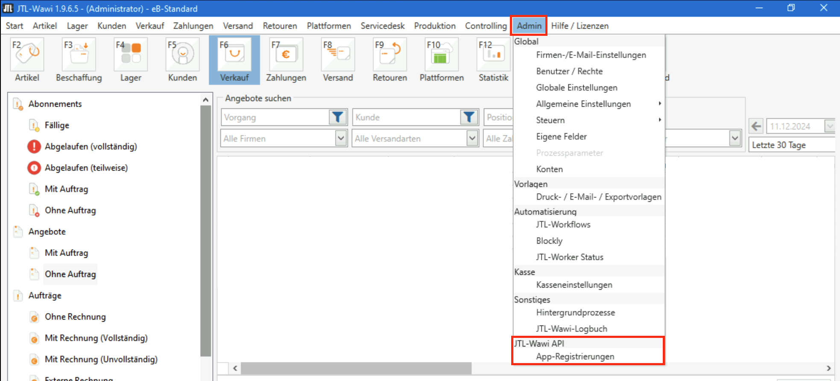This screenshot has height=381, width=840.
Task: Open the Servicedesk menu
Action: [383, 26]
